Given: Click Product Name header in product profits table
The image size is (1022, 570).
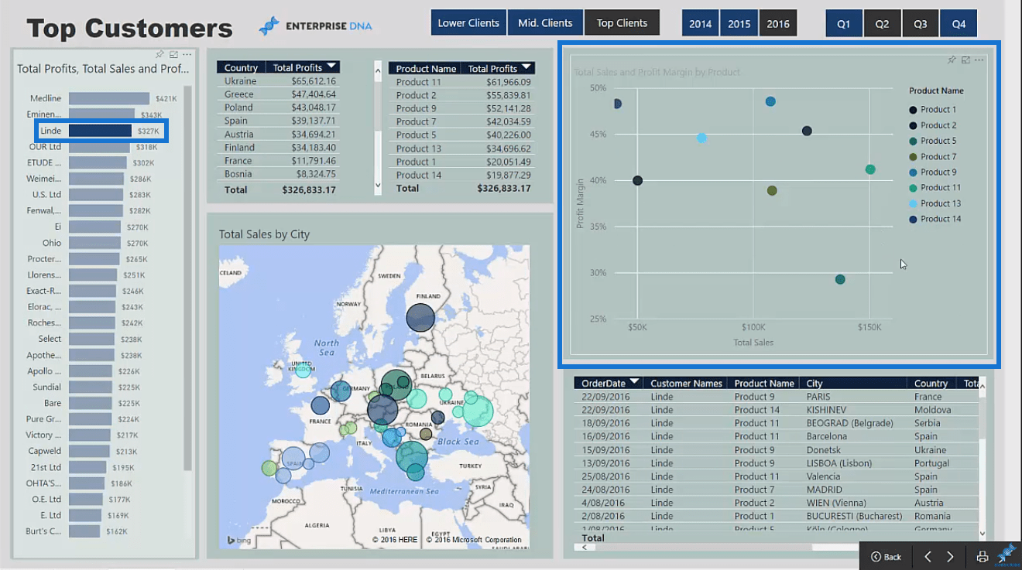Looking at the screenshot, I should [426, 68].
